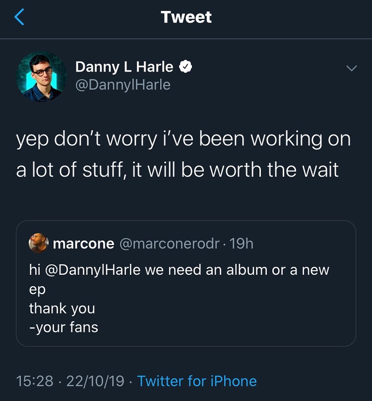Click the main tweet text
This screenshot has height=401, width=372.
coord(183,155)
